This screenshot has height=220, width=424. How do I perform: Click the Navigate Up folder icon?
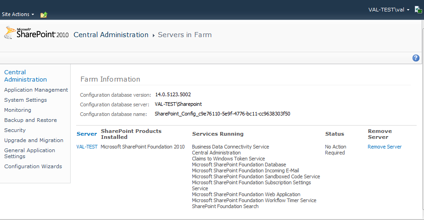click(44, 15)
